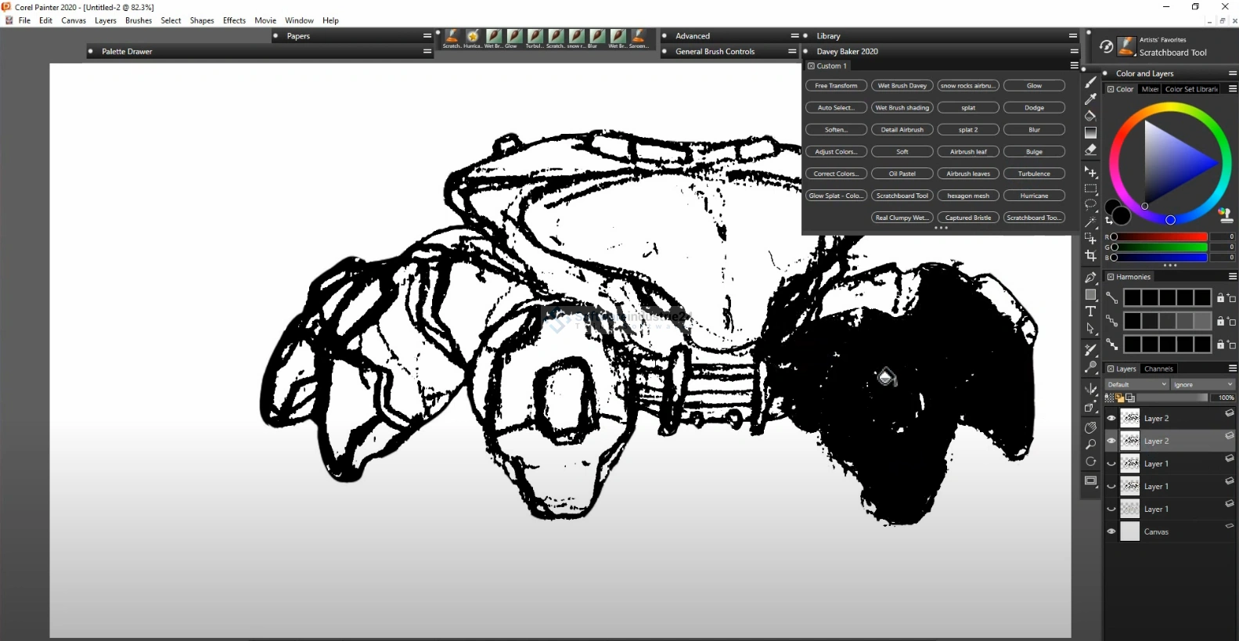Open the Ignore composite depth dropdown

tap(1202, 384)
